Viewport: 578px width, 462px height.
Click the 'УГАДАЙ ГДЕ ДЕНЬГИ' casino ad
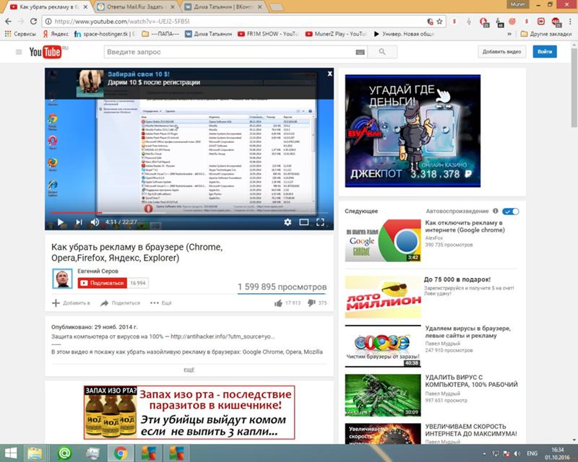pyautogui.click(x=413, y=131)
